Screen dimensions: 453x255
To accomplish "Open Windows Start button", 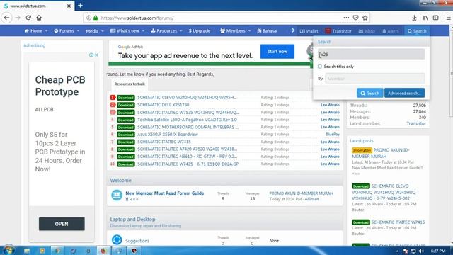I will (8, 250).
